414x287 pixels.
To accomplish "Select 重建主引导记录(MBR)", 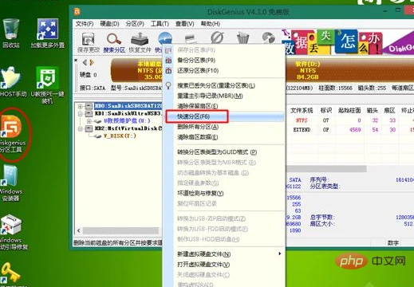I will point(223,96).
